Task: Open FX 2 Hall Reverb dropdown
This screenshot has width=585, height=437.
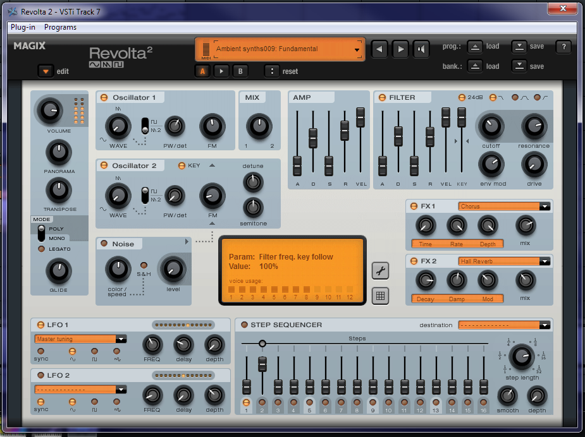Action: [x=504, y=261]
